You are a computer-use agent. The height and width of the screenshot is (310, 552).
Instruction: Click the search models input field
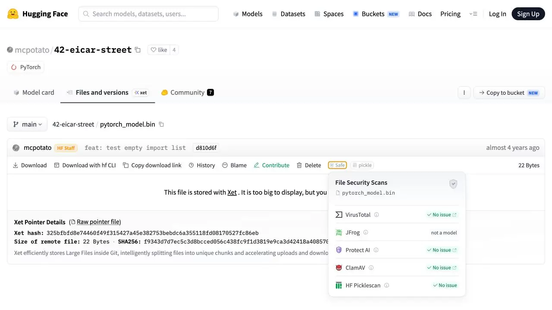(148, 14)
